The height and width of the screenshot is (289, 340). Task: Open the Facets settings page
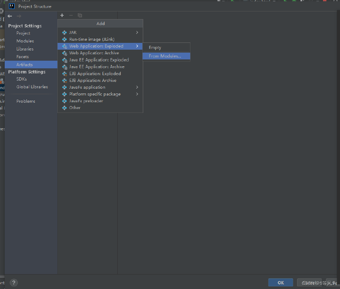pos(23,57)
